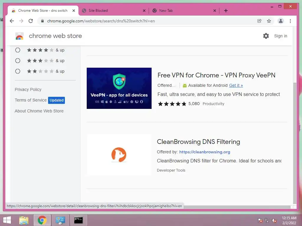Click the Chrome taskbar icon
This screenshot has height=226, width=302.
click(x=42, y=220)
